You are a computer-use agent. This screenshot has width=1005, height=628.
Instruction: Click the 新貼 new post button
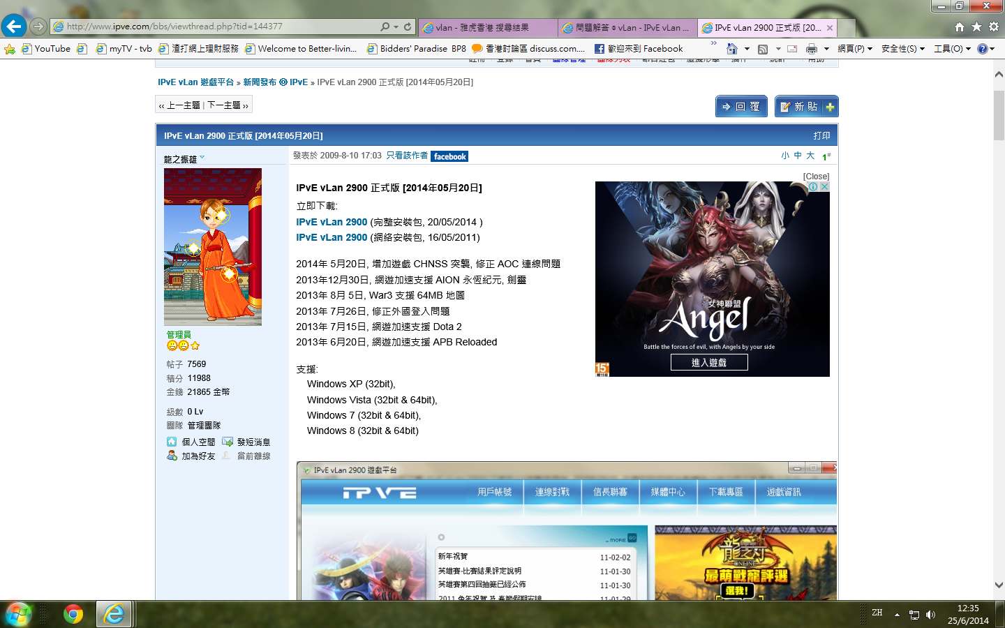806,107
